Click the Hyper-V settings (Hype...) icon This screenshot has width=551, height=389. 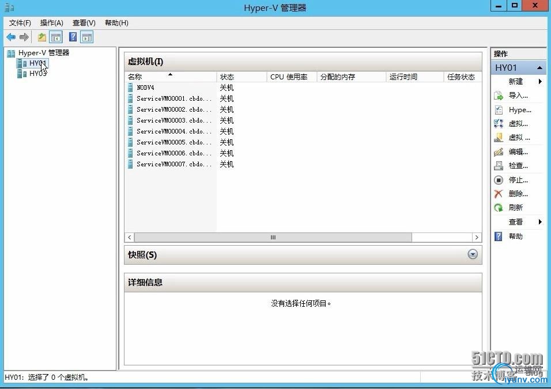[499, 110]
